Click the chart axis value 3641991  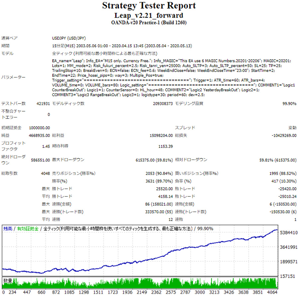click(288, 247)
